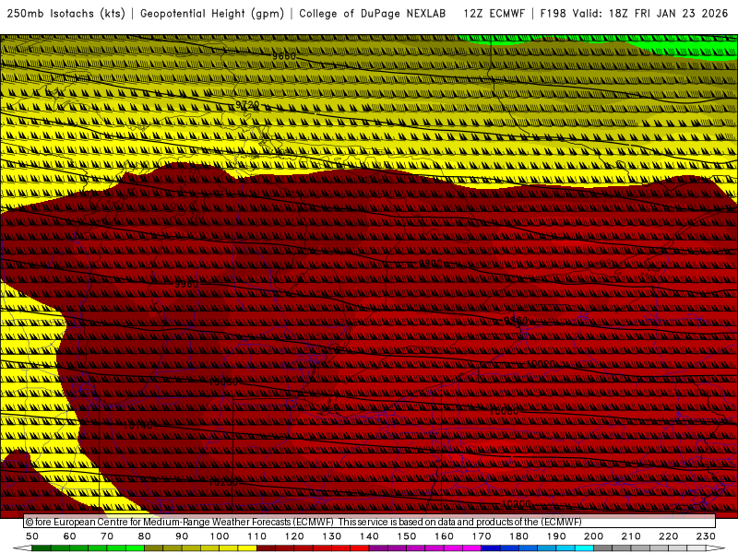This screenshot has width=738, height=553.
Task: Click the 170 value on the color scale
Action: [482, 536]
